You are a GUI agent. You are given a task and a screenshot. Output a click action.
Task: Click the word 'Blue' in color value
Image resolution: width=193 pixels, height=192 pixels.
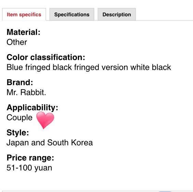point(15,67)
